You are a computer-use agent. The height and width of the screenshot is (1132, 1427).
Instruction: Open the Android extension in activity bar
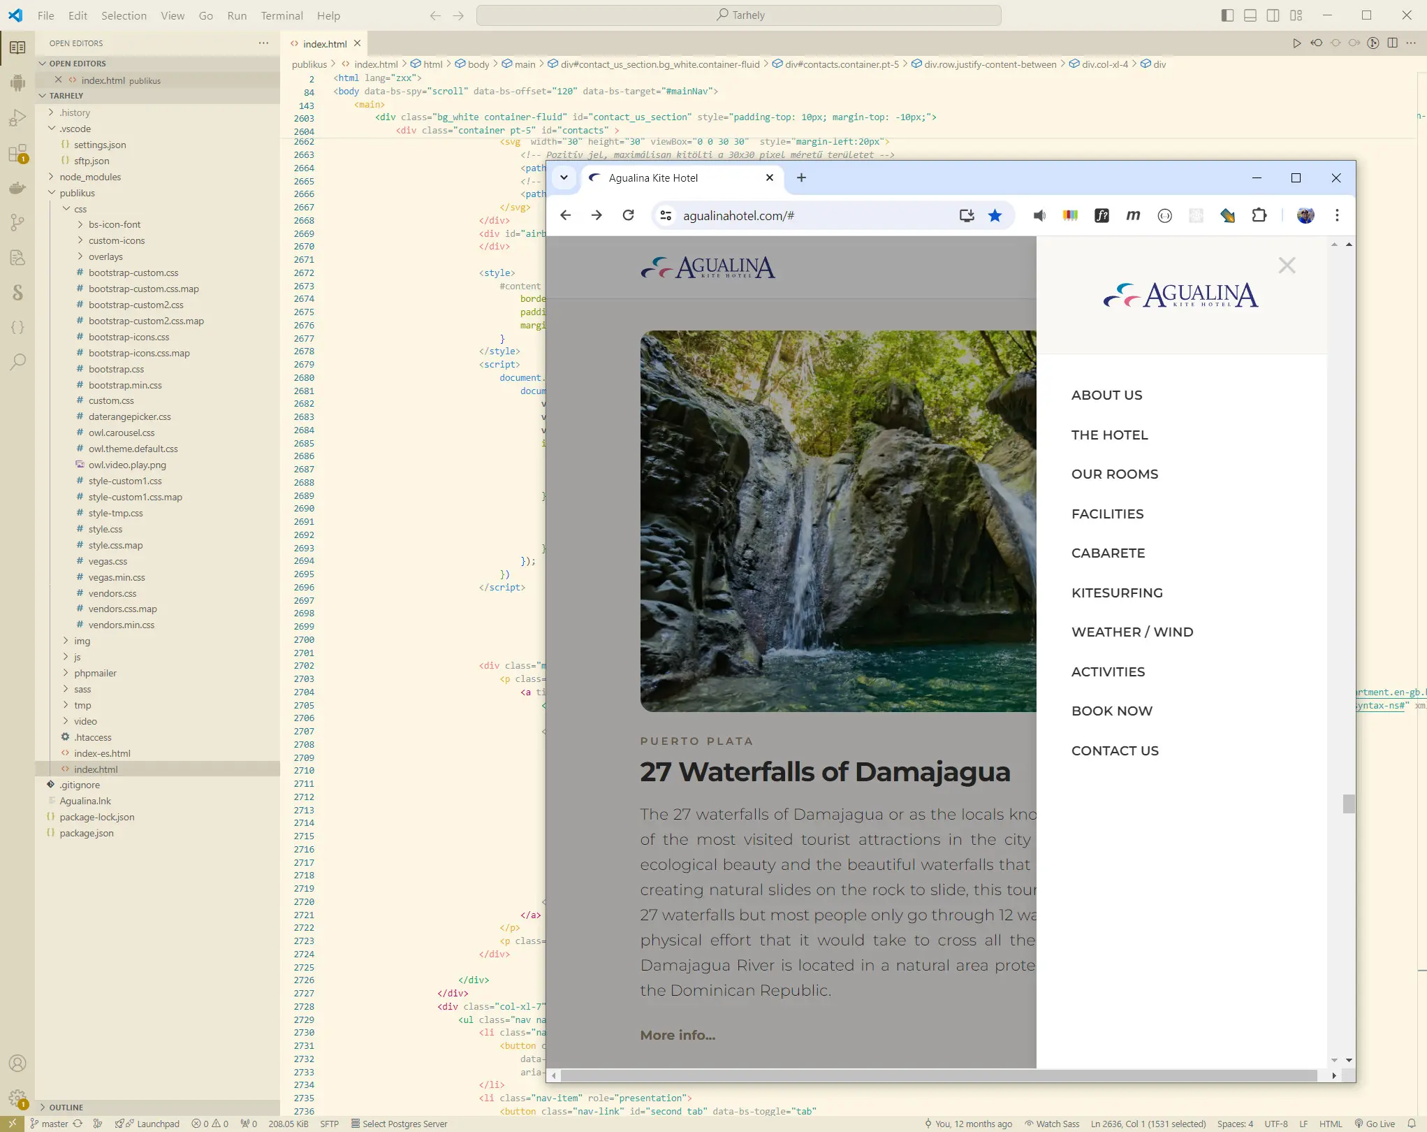17,82
